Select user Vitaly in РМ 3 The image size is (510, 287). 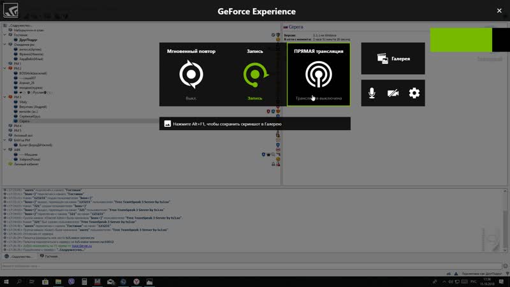pos(23,102)
